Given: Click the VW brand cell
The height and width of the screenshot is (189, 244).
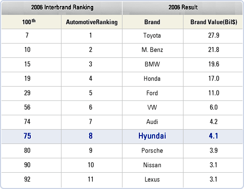Looking at the screenshot, I should (x=152, y=107).
